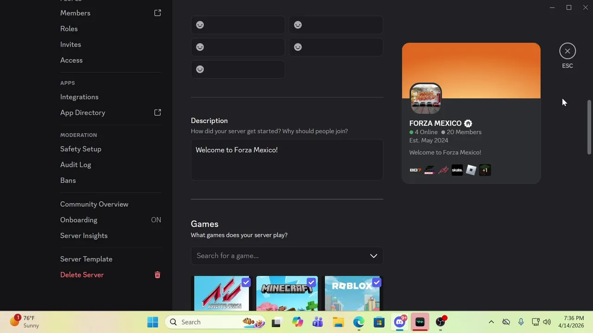Open File Explorer from taskbar
Screen dimensions: 593x333
338,322
